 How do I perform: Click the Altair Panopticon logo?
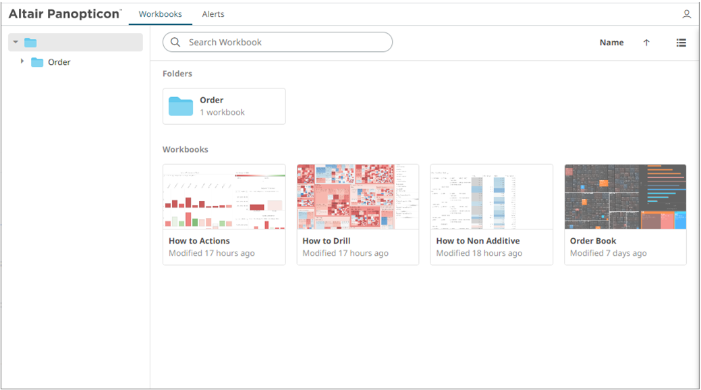click(x=65, y=14)
